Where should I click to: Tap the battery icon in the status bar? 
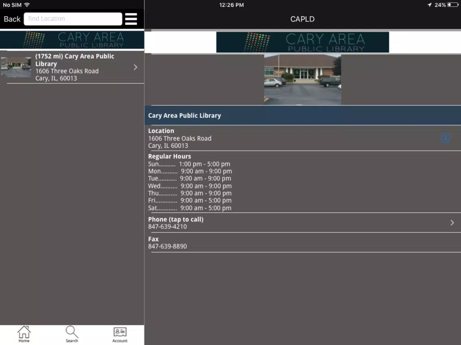[x=452, y=5]
